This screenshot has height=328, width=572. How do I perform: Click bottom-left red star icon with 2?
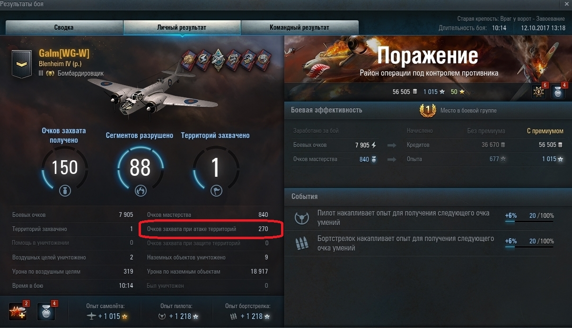point(18,312)
